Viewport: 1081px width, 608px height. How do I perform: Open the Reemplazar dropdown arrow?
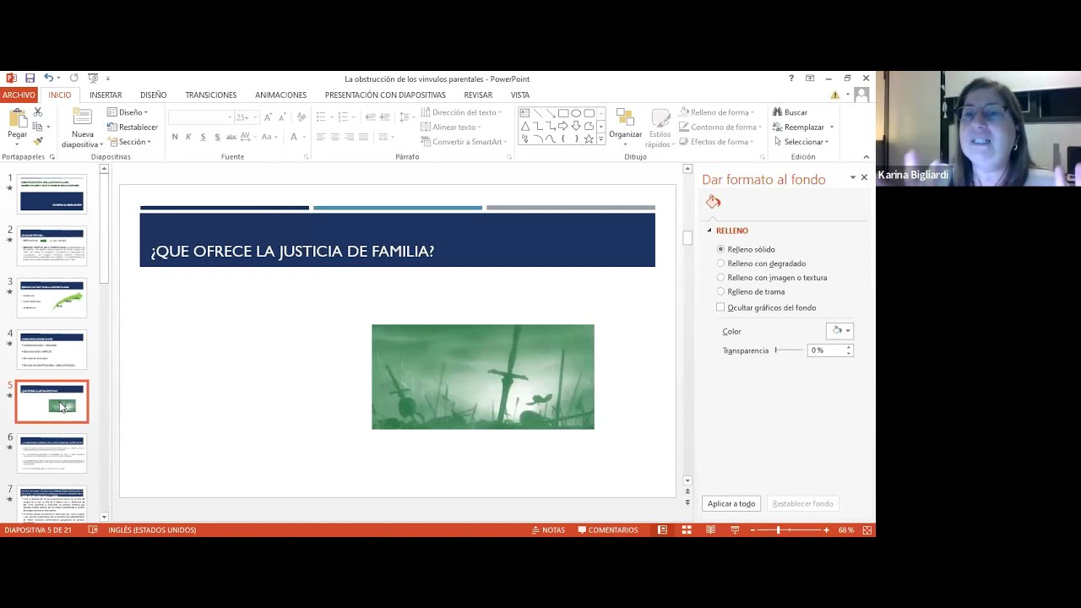tap(831, 128)
